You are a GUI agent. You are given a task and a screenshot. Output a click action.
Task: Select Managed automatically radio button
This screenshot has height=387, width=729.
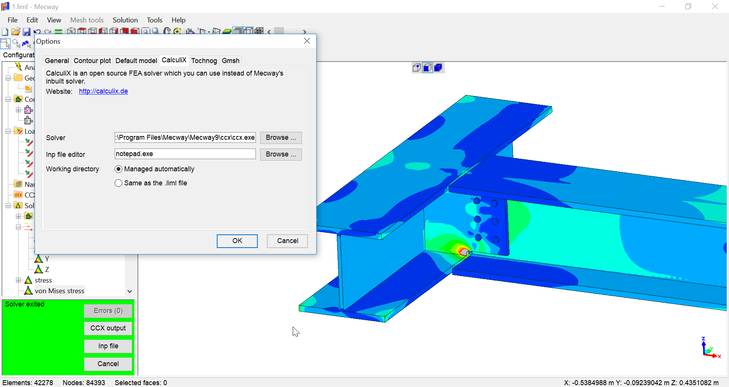(x=118, y=169)
